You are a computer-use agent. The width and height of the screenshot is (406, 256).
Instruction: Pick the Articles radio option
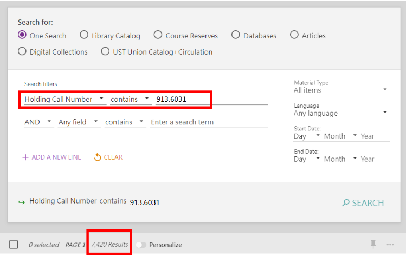click(x=294, y=35)
